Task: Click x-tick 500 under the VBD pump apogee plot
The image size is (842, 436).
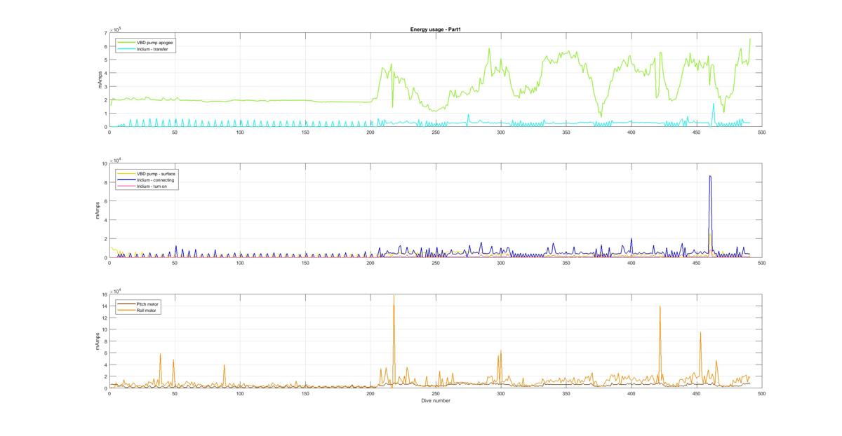Action: pyautogui.click(x=761, y=132)
